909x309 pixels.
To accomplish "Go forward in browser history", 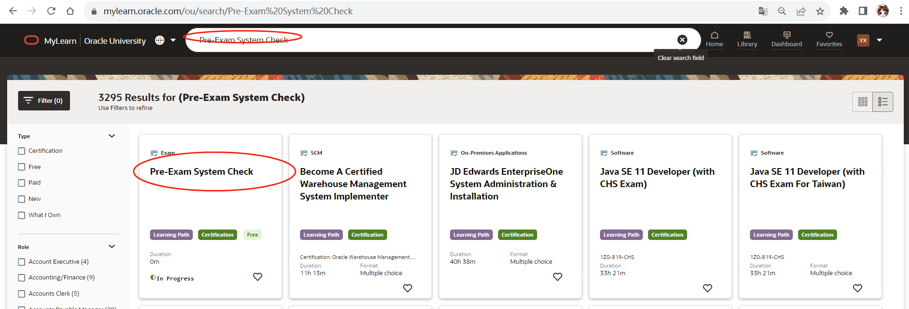I will click(32, 11).
